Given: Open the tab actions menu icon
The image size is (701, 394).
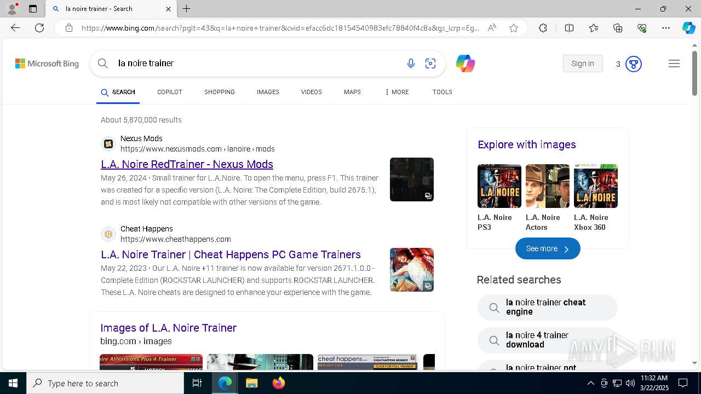Looking at the screenshot, I should (x=33, y=9).
